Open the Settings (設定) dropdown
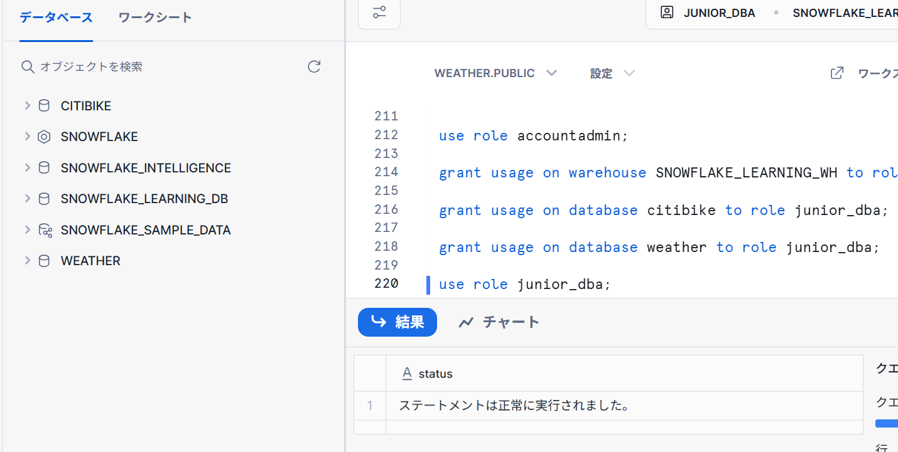898x452 pixels. coord(612,73)
